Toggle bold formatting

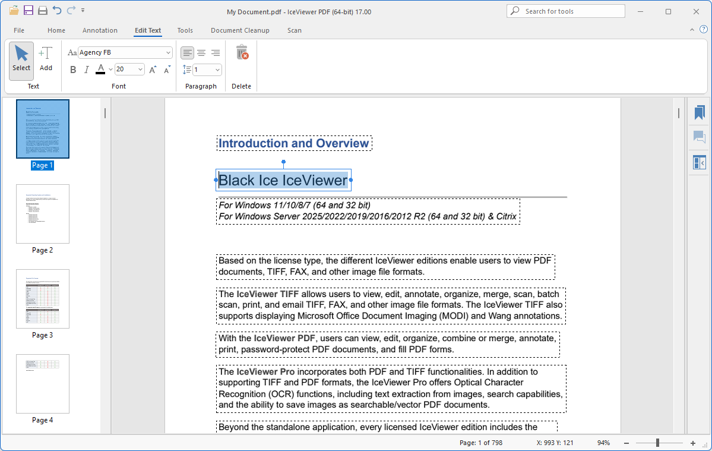click(73, 70)
